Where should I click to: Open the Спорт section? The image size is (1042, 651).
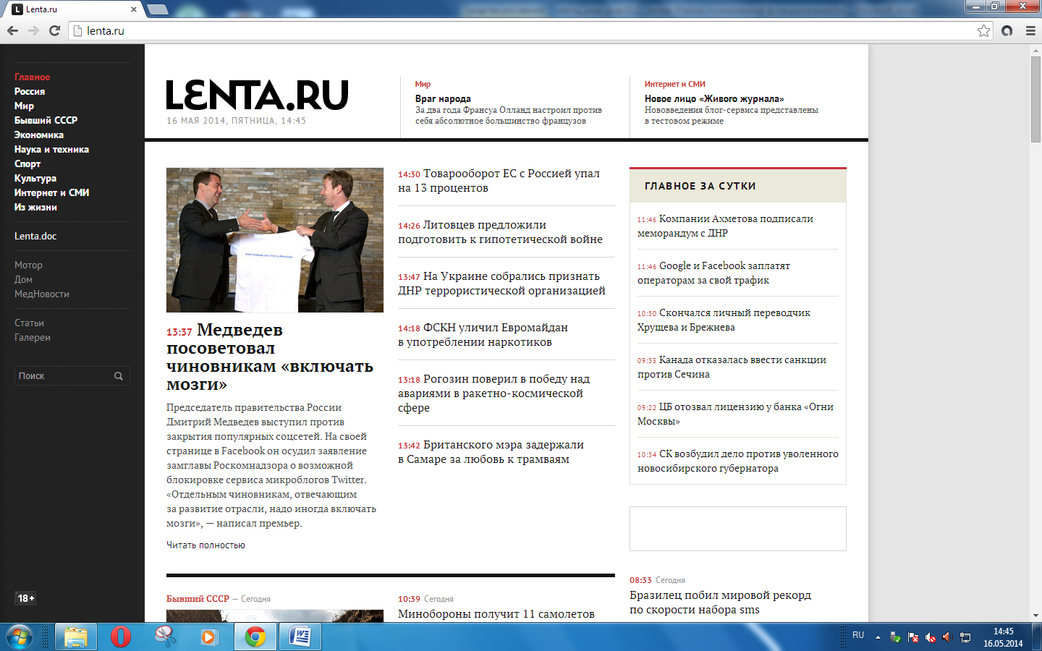(27, 164)
